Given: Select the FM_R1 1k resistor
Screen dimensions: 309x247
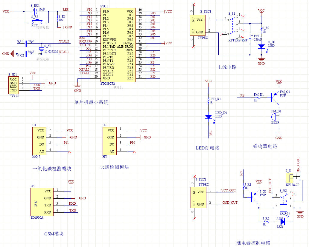Looking at the screenshot, I should (258, 98).
